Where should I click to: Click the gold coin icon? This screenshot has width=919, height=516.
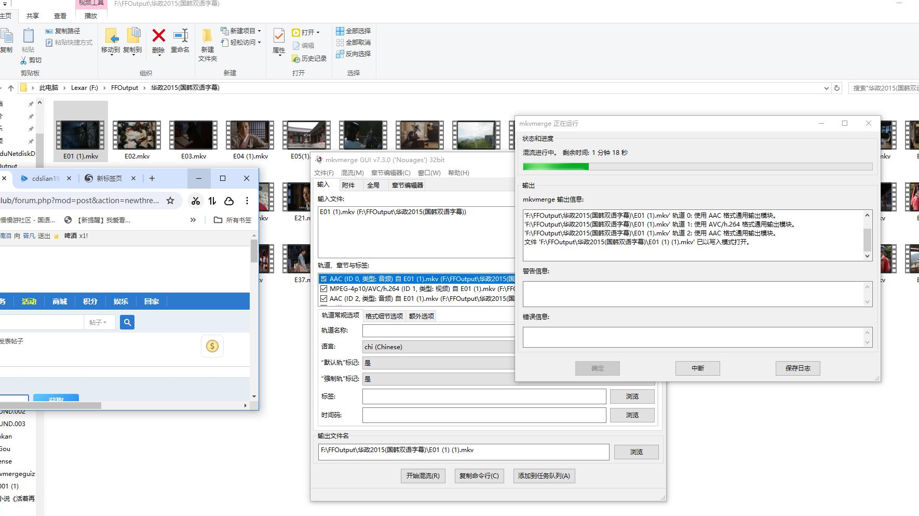click(x=212, y=346)
